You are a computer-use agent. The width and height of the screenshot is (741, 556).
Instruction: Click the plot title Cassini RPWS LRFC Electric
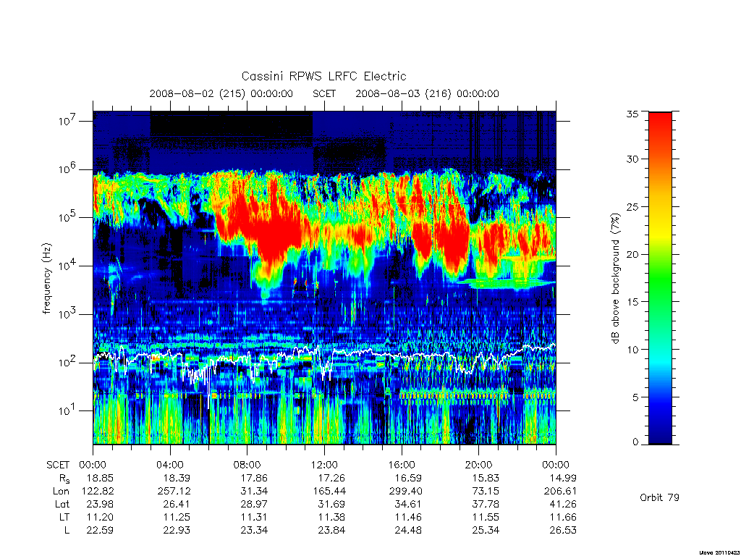coord(323,77)
